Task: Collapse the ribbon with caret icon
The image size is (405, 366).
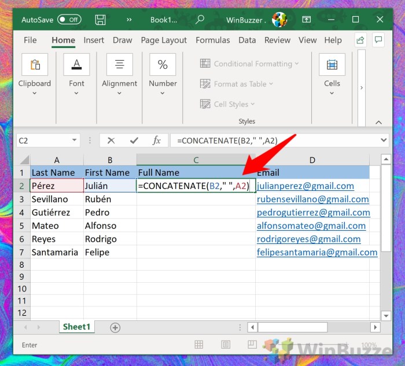Action: pos(378,123)
